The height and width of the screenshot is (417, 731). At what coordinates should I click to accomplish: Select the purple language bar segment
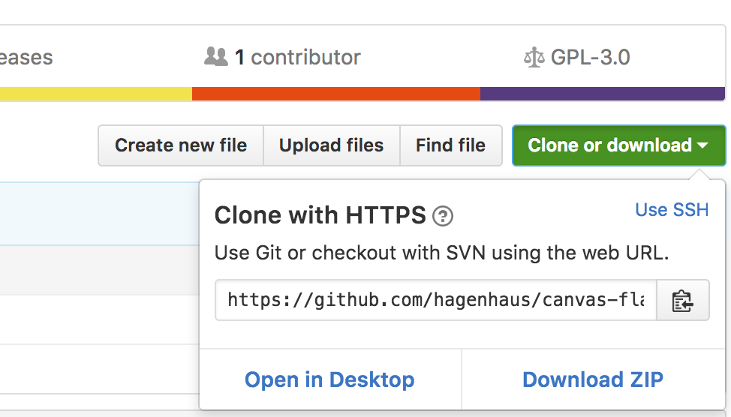[602, 94]
